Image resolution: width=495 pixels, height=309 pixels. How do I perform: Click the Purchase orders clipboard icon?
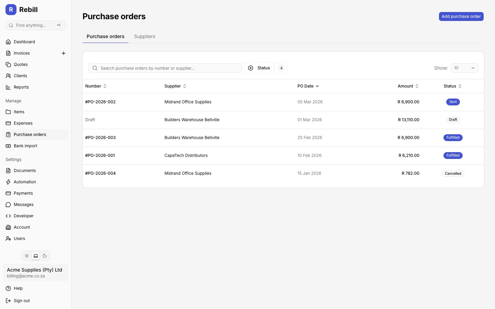(8, 135)
